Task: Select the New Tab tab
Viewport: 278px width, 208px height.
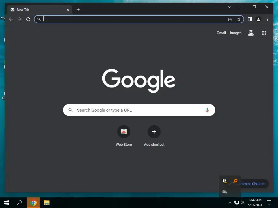Action: (40, 10)
